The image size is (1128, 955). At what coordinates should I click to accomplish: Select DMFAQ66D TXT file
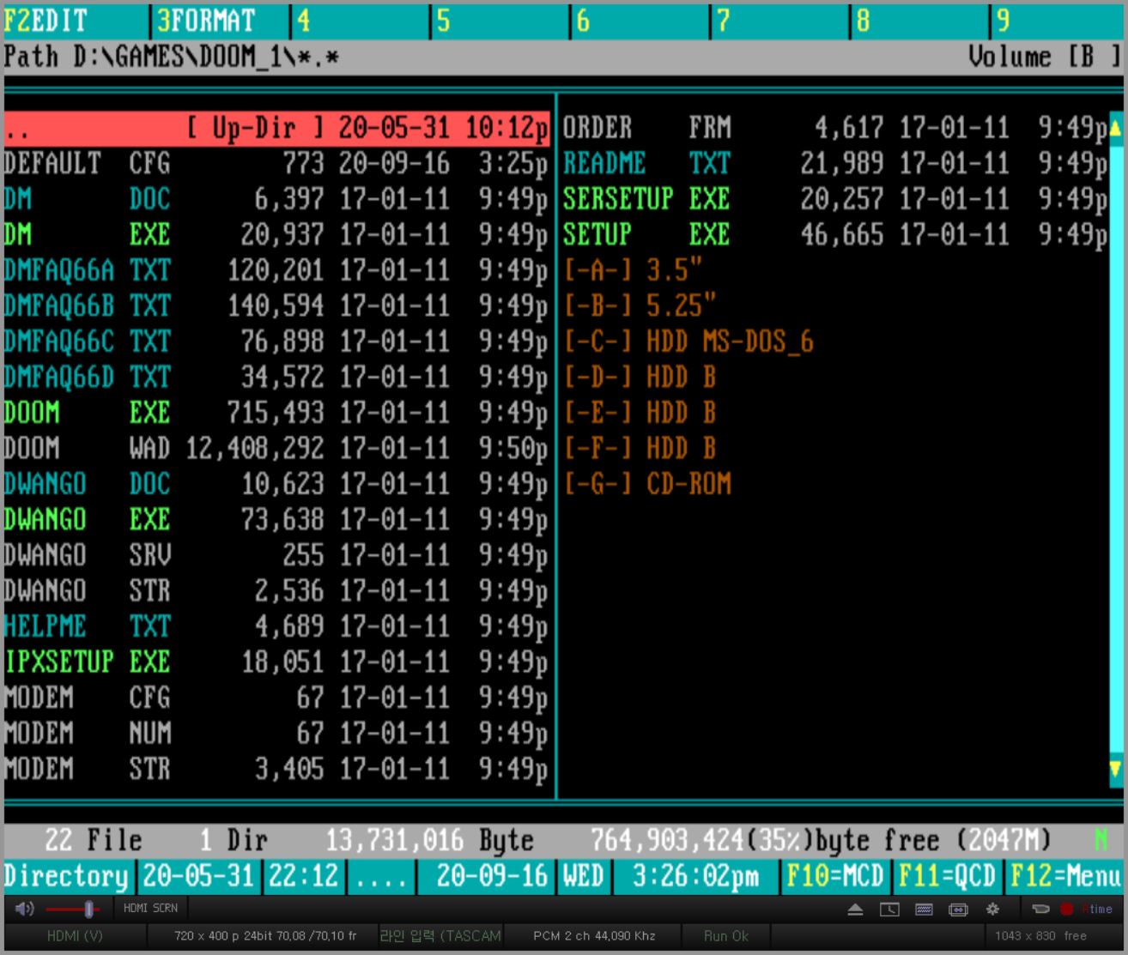(276, 377)
